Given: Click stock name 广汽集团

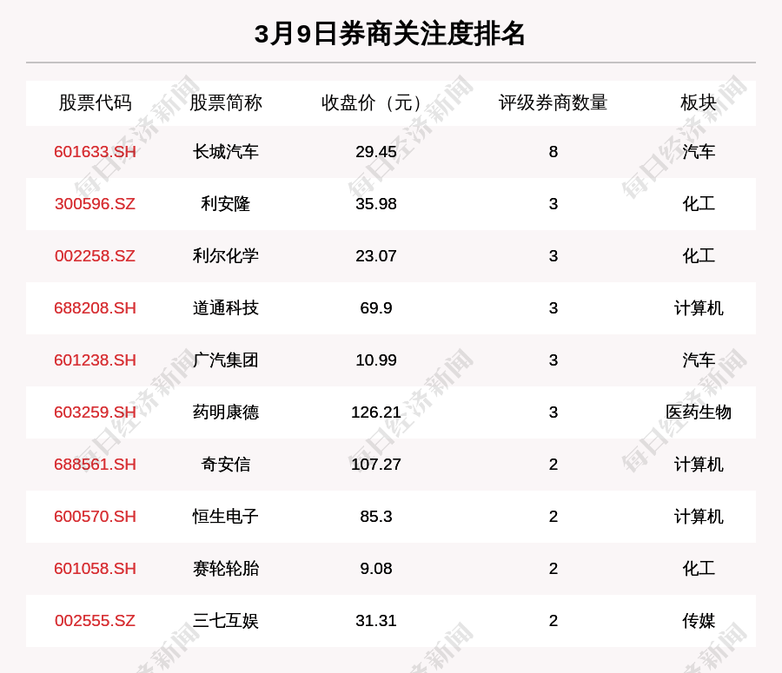Looking at the screenshot, I should click(226, 360).
